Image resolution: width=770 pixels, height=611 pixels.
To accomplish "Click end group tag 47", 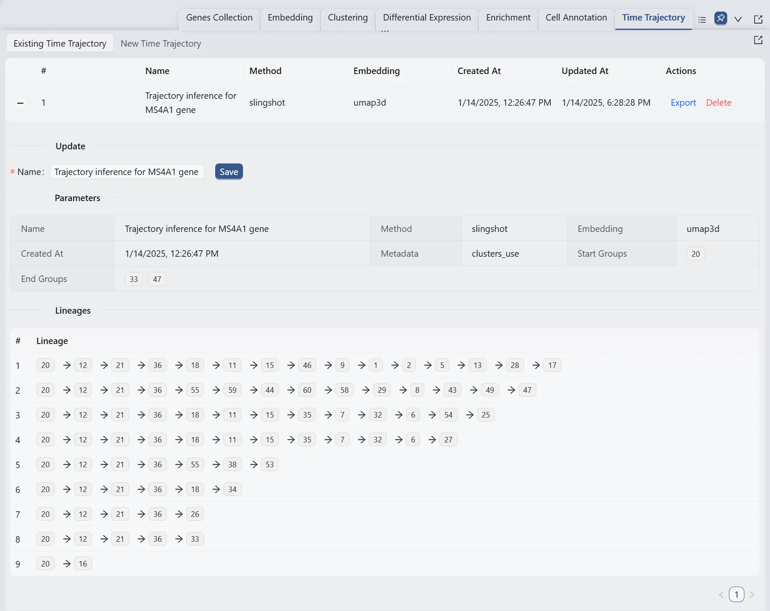I will 157,279.
